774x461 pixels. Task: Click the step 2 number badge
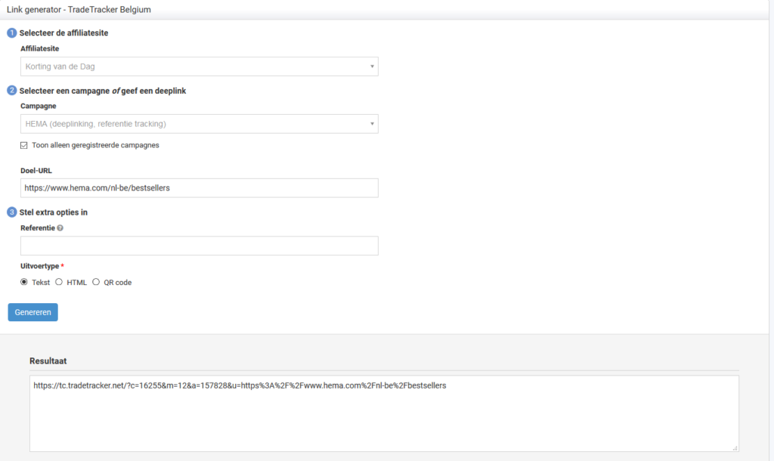click(11, 91)
